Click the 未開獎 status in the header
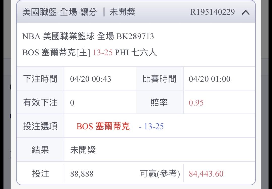This screenshot has width=272, height=189. tap(122, 12)
